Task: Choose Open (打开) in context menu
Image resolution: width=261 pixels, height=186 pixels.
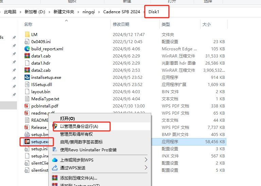Action: point(67,119)
